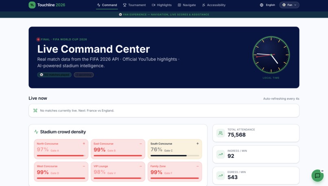Click the TL Touchline logo badge
Viewport: 328px width, 186px height.
(32, 5)
